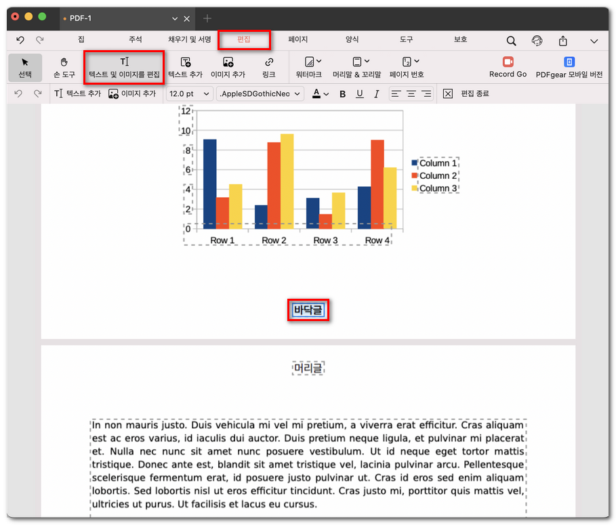Open the .AppleSDGothicNeo font dropdown
Viewport: 616px width, 525px height.
(x=260, y=94)
